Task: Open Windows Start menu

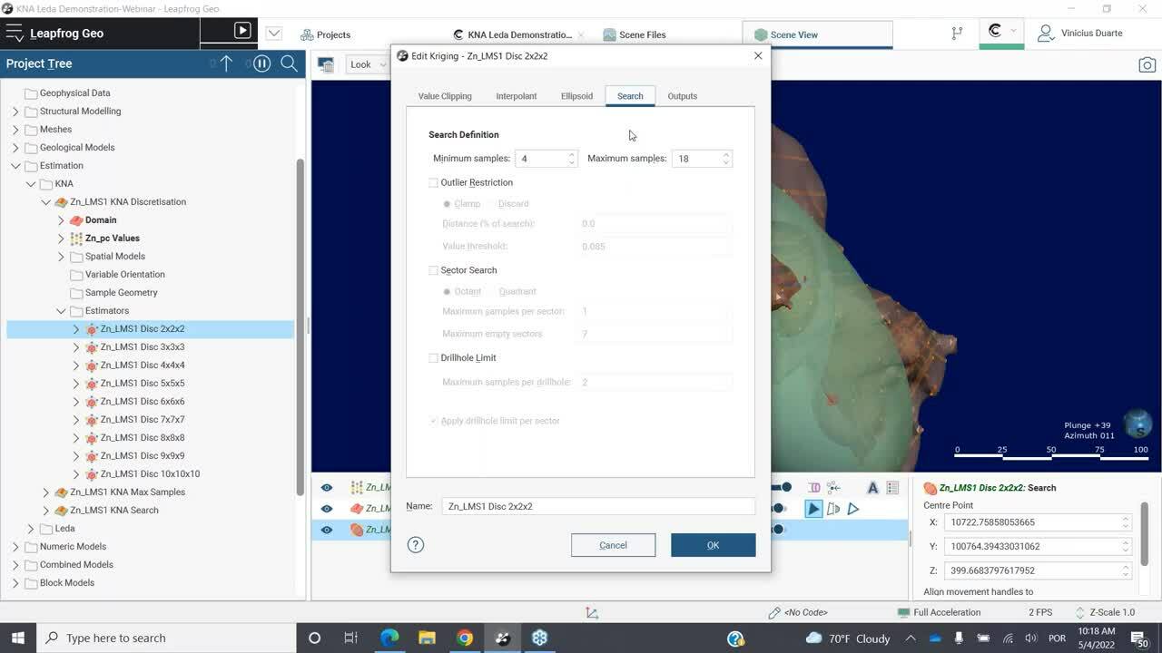Action: pos(17,638)
